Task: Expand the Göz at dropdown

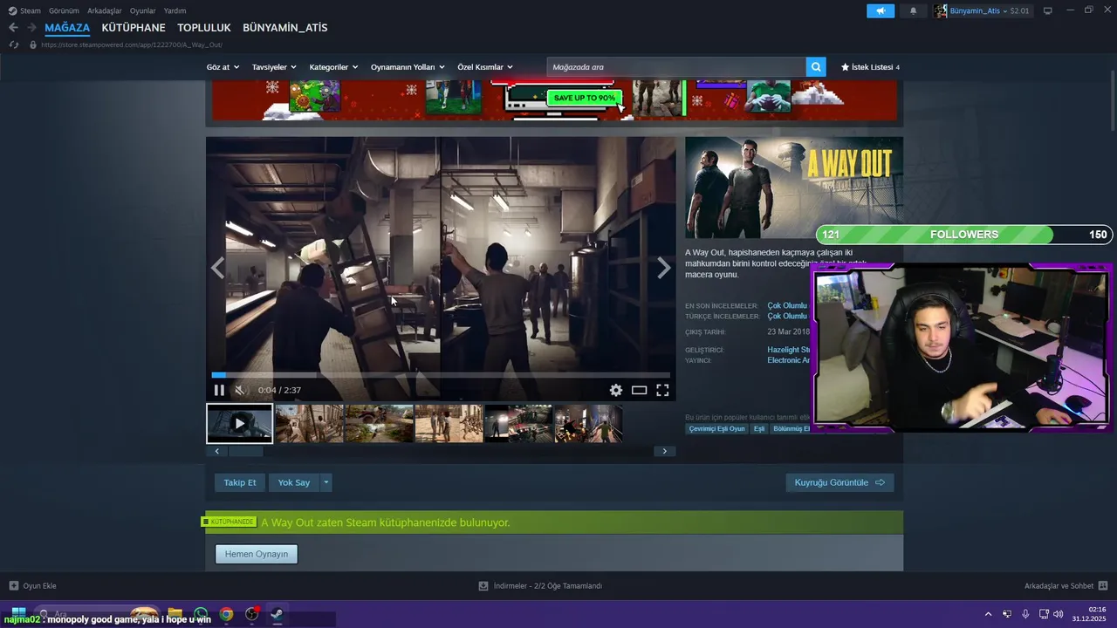Action: (x=223, y=67)
